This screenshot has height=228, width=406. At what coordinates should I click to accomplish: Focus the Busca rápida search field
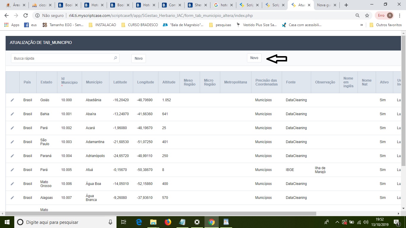pyautogui.click(x=62, y=58)
